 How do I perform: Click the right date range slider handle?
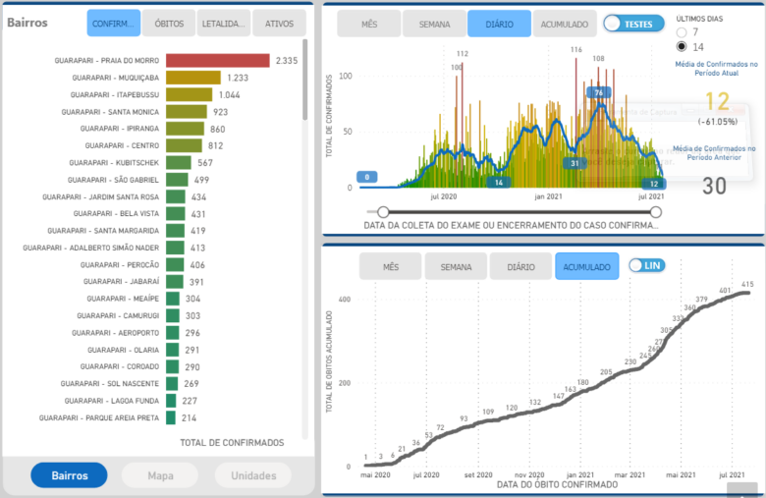point(658,211)
